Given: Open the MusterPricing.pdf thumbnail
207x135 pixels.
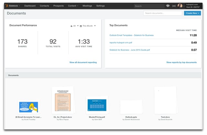Looking at the screenshot, I should [x=97, y=105].
